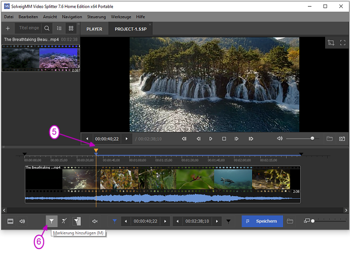Jump to next keyframe in player
Screen dimensions: 350x254
pos(251,139)
